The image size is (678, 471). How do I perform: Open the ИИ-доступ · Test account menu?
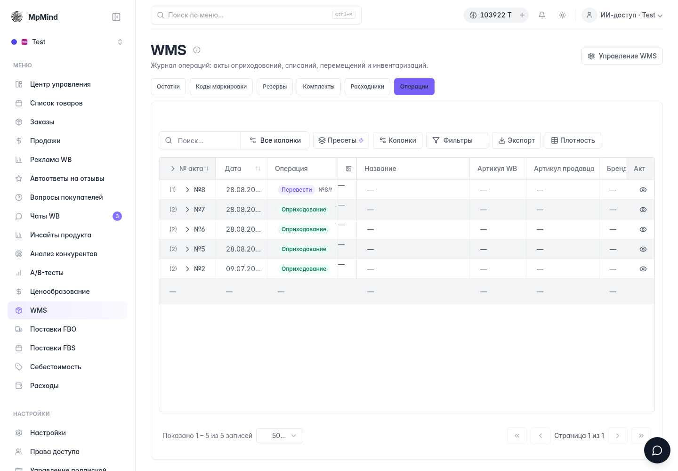point(622,15)
